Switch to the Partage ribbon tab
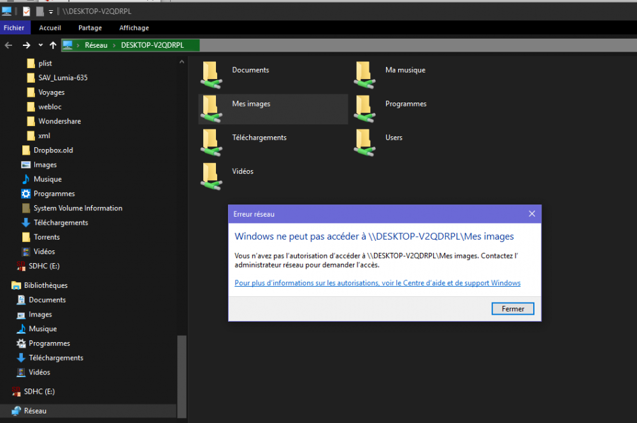This screenshot has height=423, width=637. pos(90,28)
